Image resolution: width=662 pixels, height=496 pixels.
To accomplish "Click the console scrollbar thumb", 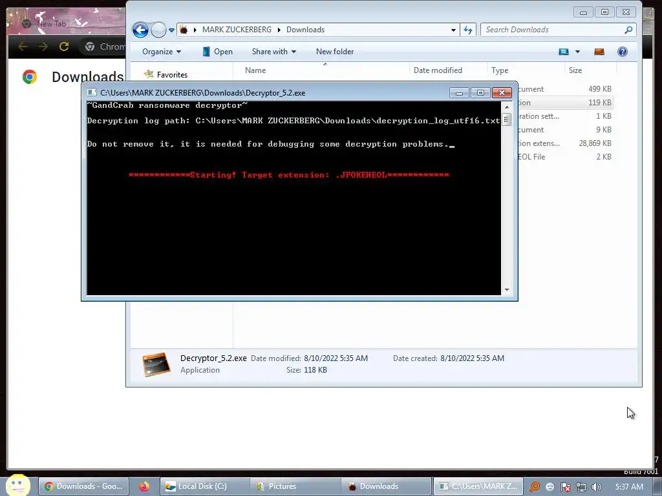I will click(x=507, y=119).
